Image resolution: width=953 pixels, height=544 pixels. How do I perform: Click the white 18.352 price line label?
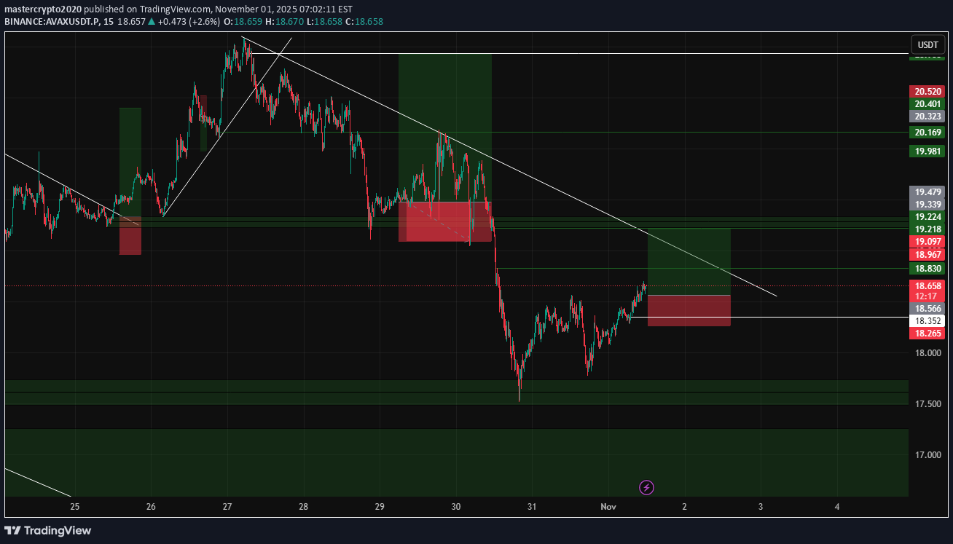[x=927, y=320]
